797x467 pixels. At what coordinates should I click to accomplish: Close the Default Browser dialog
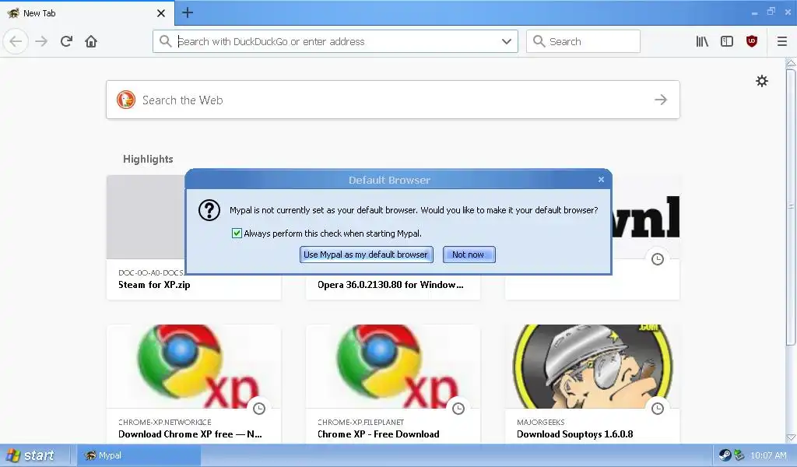click(x=602, y=179)
